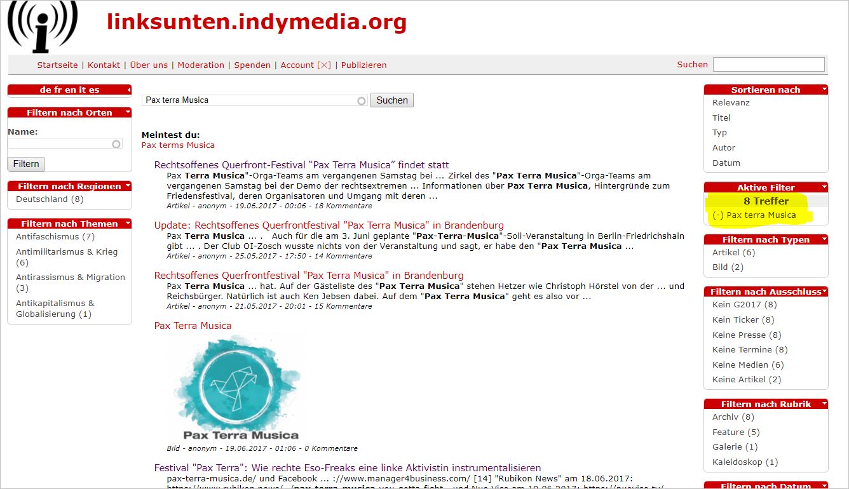This screenshot has height=489, width=849.
Task: Switch language to en
Action: point(70,90)
